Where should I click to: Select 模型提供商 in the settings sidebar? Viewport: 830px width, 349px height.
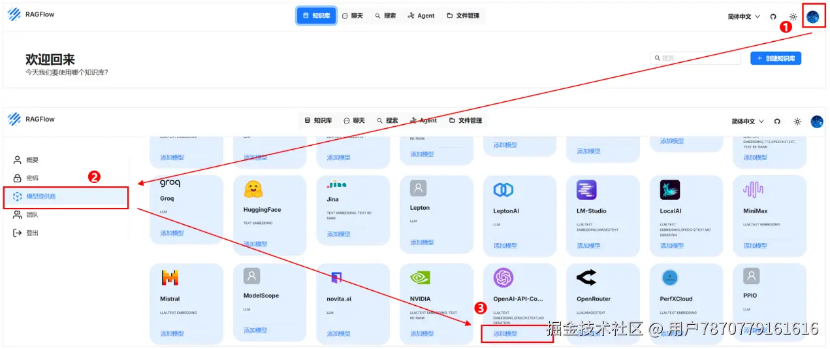[x=65, y=196]
